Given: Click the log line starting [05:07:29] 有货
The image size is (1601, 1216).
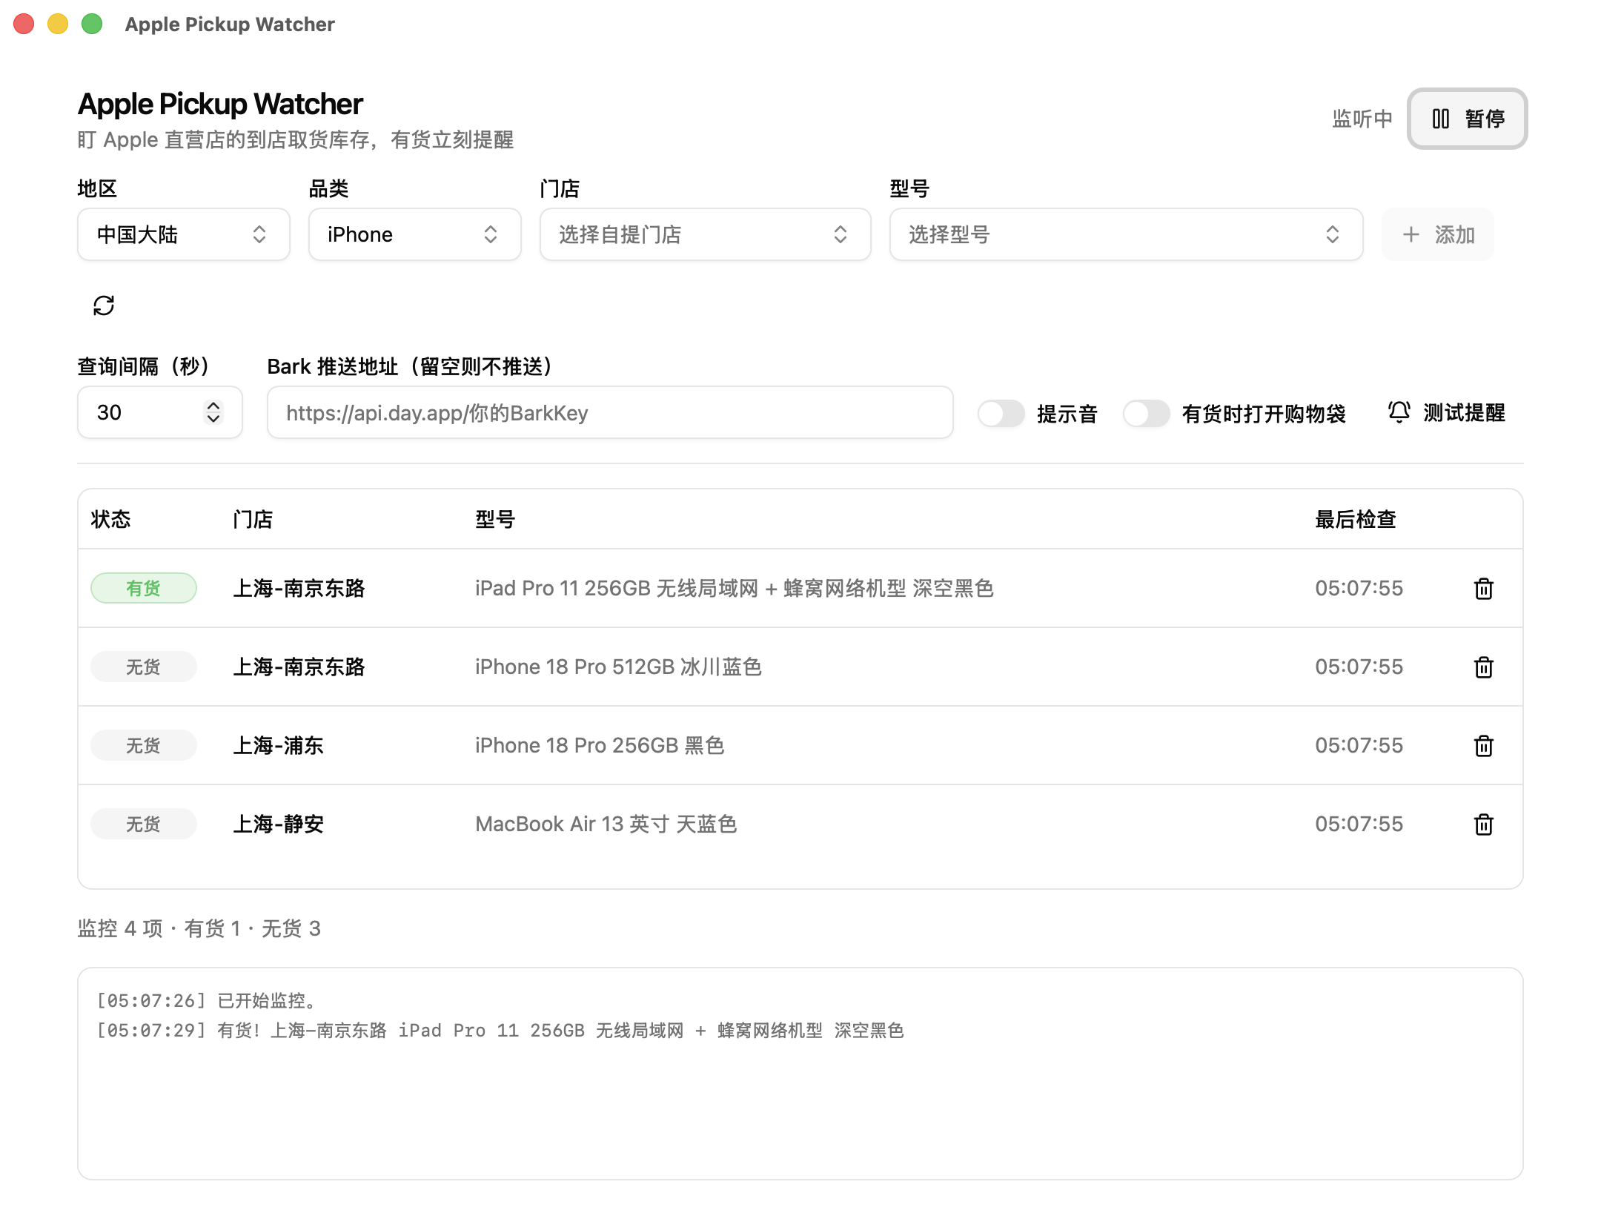Looking at the screenshot, I should (x=500, y=1031).
